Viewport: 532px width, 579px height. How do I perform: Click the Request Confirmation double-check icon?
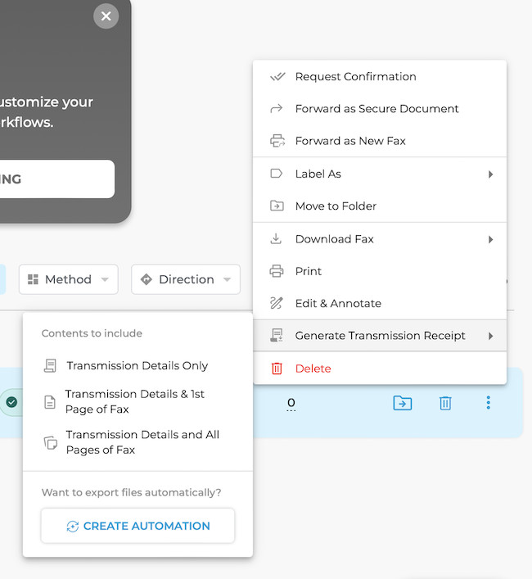pyautogui.click(x=277, y=77)
